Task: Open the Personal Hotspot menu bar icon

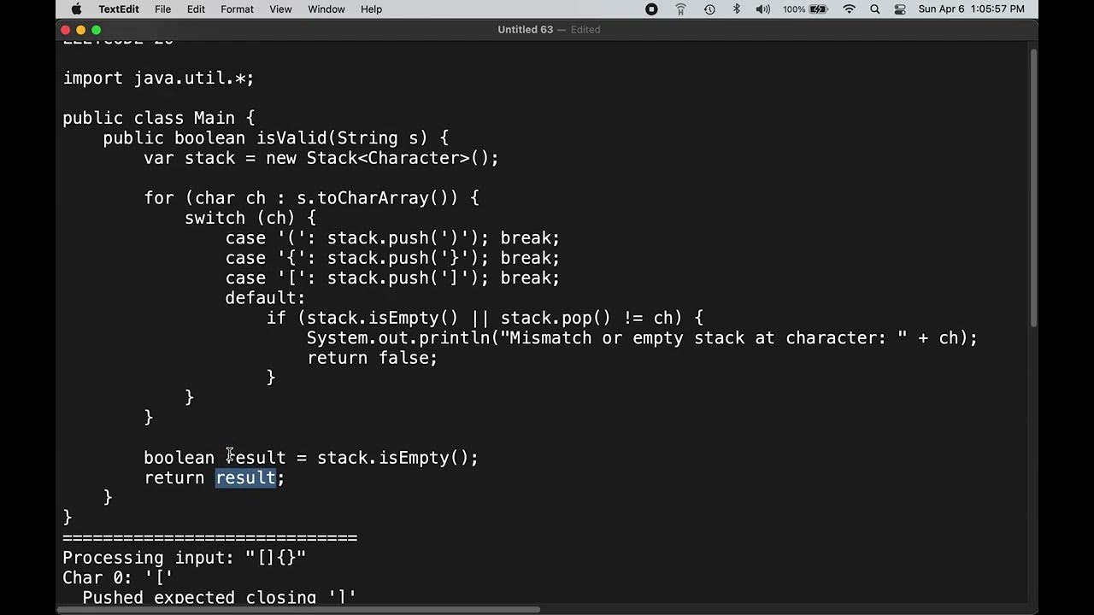Action: [680, 9]
